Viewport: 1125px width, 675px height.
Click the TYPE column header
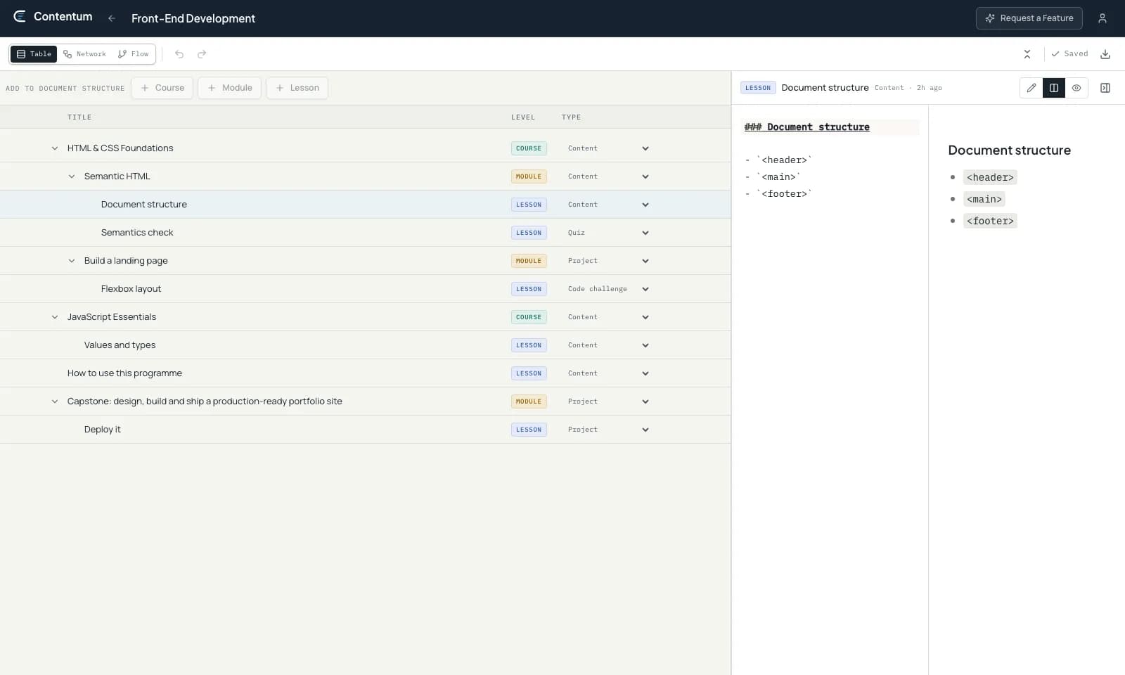(x=571, y=117)
